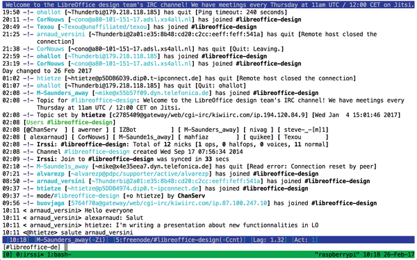The width and height of the screenshot is (417, 260).
Task: Click the 'Act: 1' activity indicator
Action: point(304,240)
